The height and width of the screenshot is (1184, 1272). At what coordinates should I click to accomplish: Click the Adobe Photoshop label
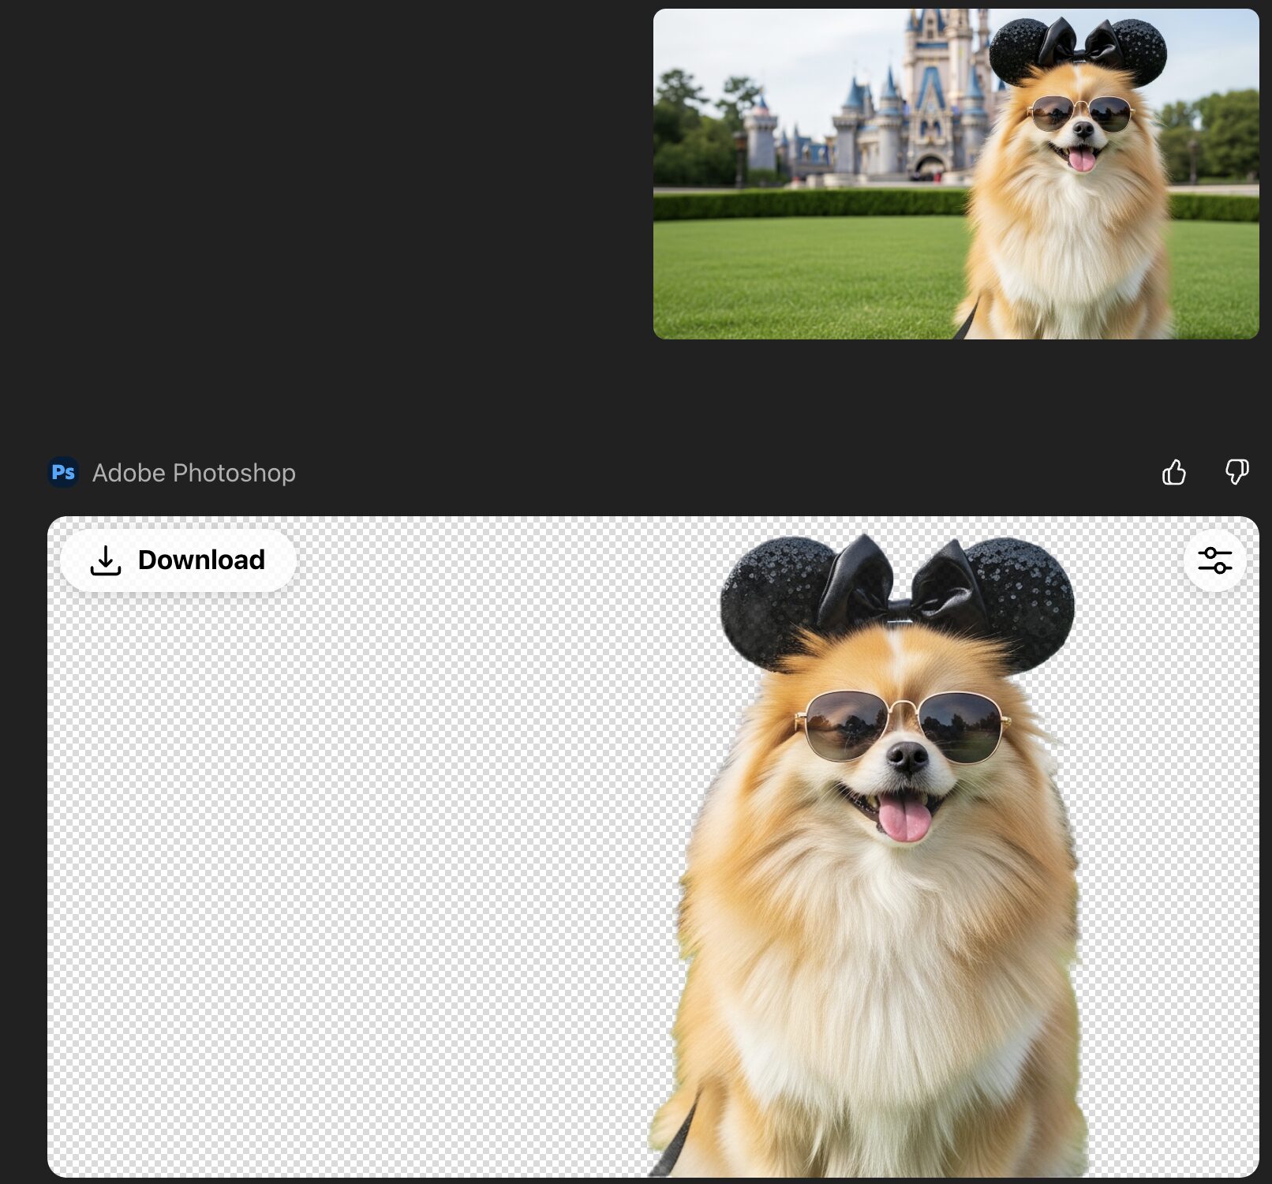point(194,473)
